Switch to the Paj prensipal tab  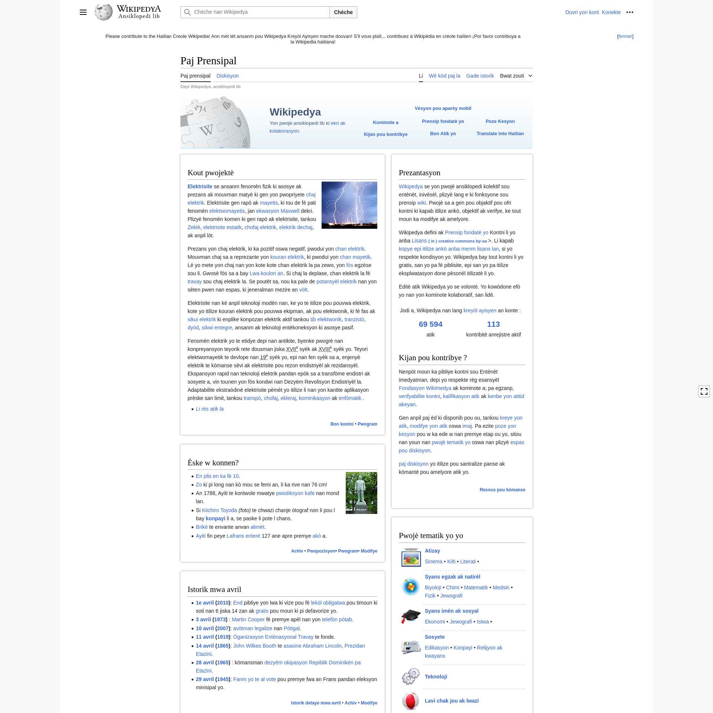pos(195,76)
